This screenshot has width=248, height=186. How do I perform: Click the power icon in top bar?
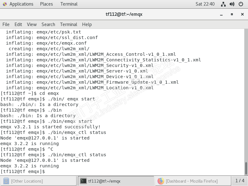[241, 4]
